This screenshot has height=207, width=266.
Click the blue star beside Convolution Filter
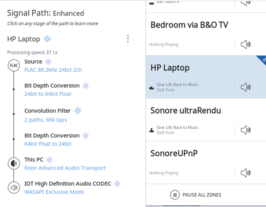tap(78, 111)
